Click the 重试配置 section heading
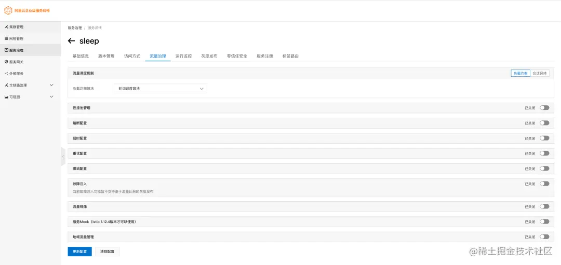The width and height of the screenshot is (561, 265). pos(79,153)
